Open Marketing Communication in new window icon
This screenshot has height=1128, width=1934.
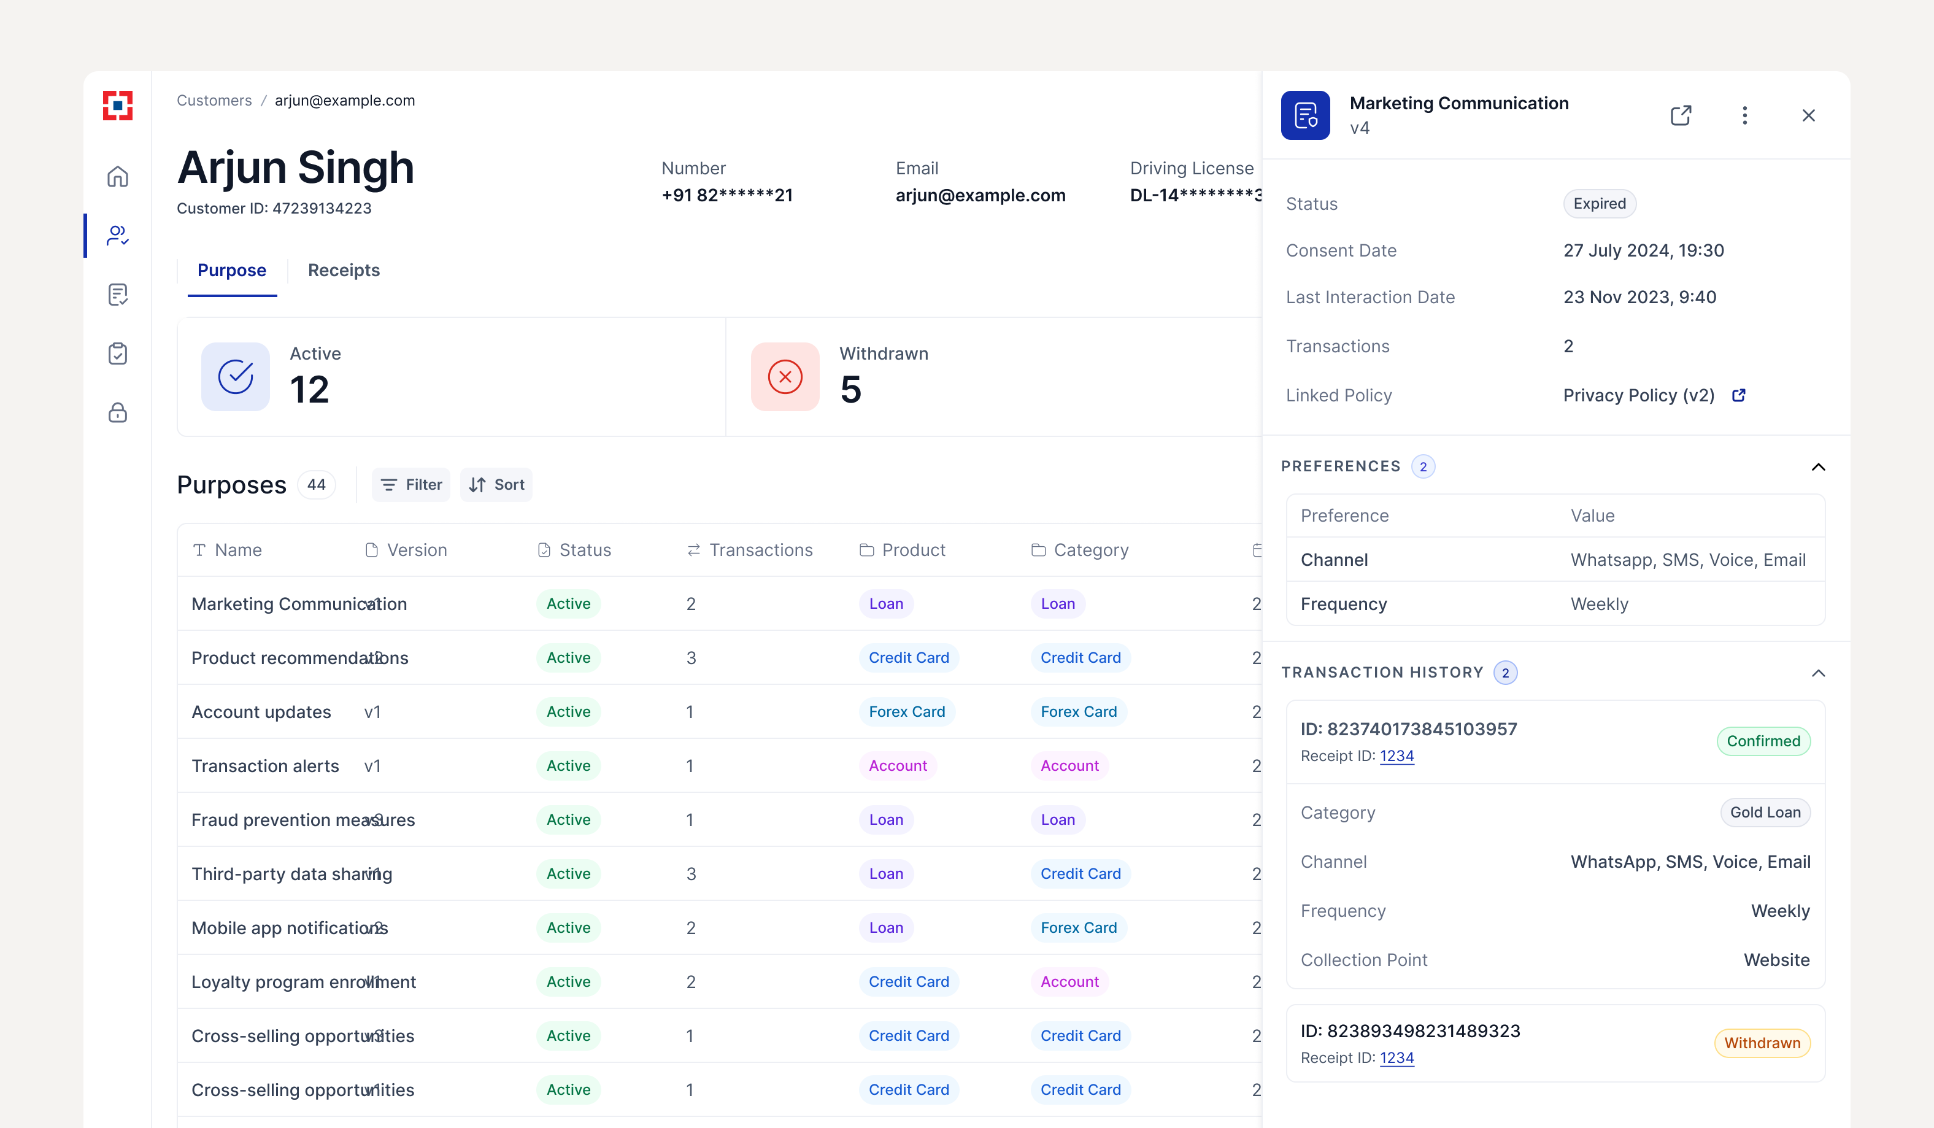pos(1681,115)
